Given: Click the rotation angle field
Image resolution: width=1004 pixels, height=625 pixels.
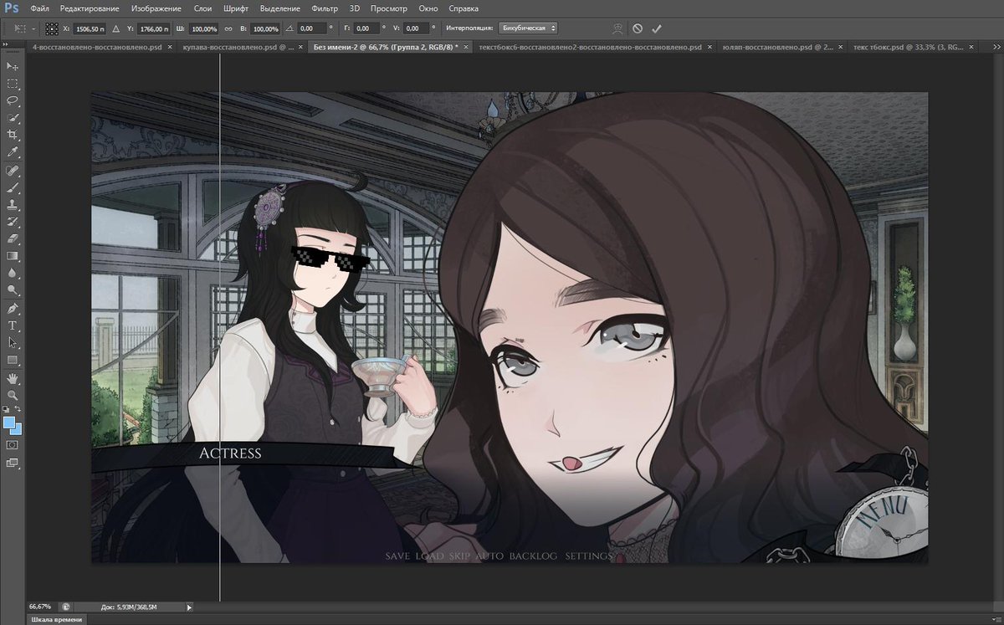Looking at the screenshot, I should click(x=311, y=28).
